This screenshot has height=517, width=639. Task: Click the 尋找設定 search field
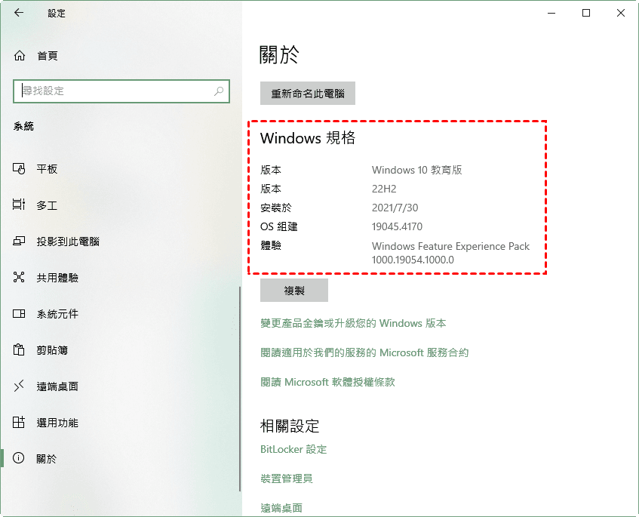tap(121, 91)
